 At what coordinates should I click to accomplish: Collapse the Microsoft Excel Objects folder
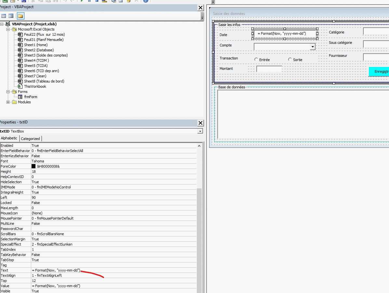pos(8,29)
